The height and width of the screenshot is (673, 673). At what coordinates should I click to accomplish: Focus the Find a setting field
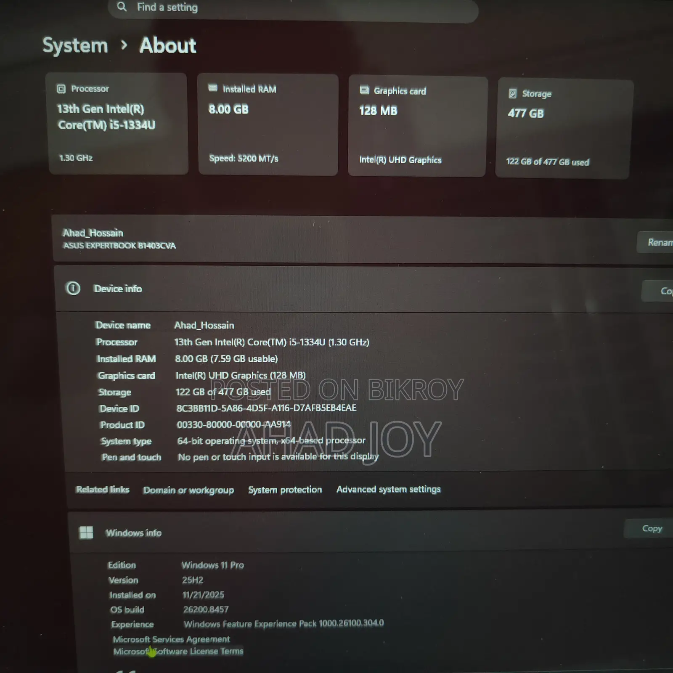click(293, 8)
